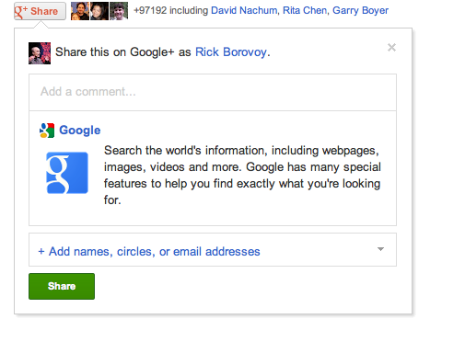The height and width of the screenshot is (342, 465).
Task: Click the blue Google g thumbnail
Action: point(67,173)
